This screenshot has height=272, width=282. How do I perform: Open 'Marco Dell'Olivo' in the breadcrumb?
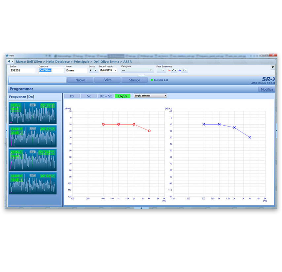click(29, 61)
